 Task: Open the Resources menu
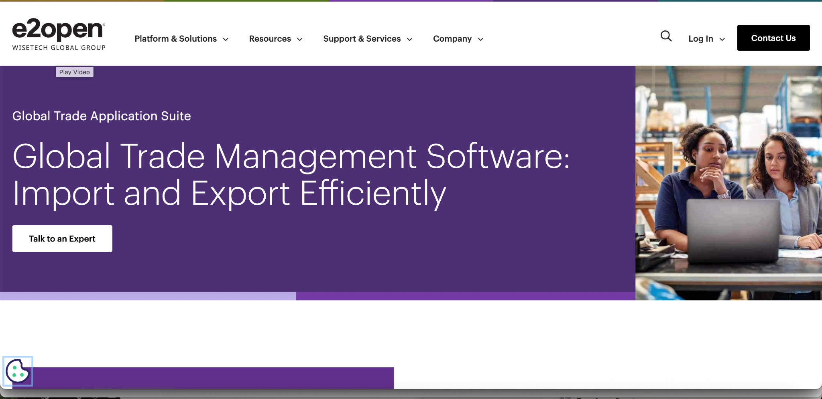pos(270,39)
